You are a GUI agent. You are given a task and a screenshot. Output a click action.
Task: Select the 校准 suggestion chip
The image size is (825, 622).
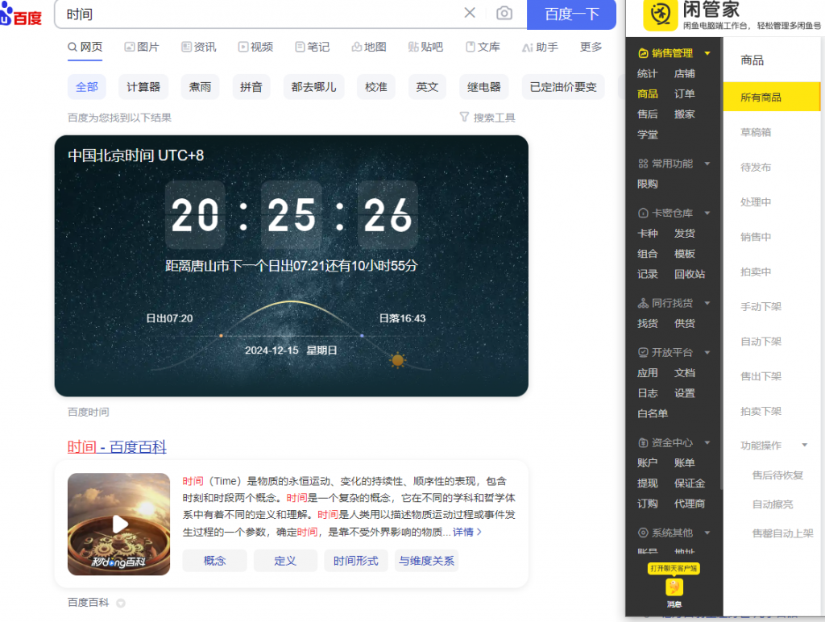pyautogui.click(x=375, y=87)
